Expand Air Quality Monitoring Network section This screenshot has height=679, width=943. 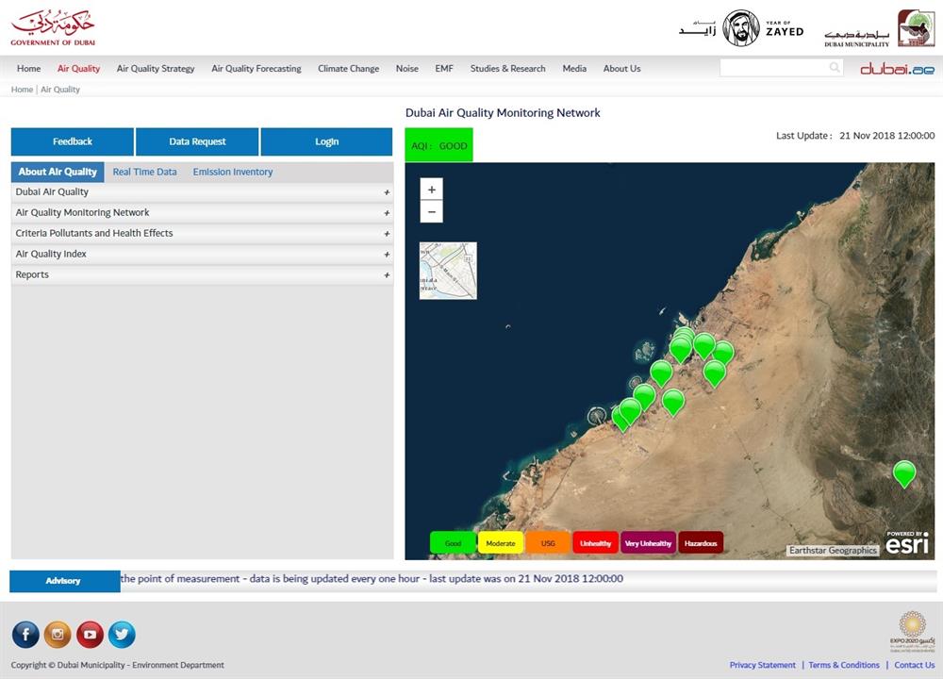coord(202,213)
